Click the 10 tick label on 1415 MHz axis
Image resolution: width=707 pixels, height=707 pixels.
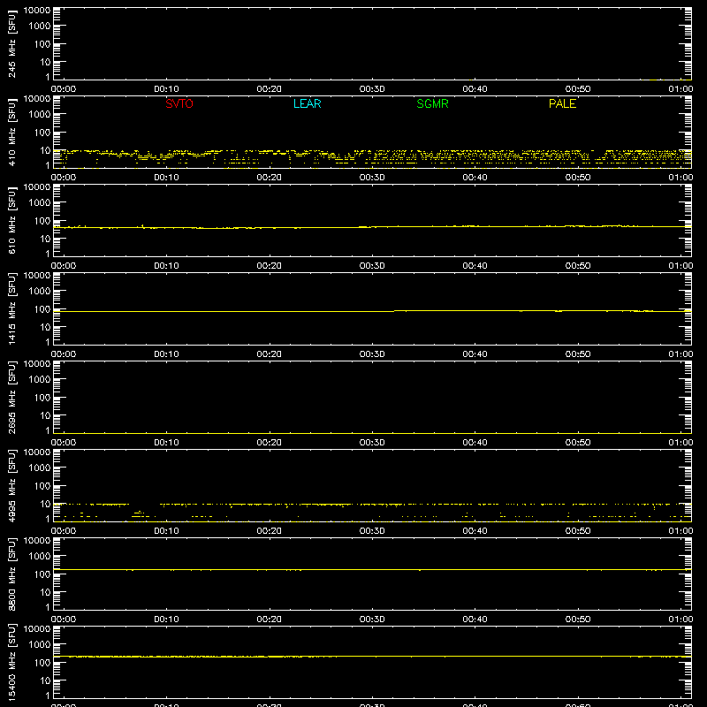click(x=46, y=327)
